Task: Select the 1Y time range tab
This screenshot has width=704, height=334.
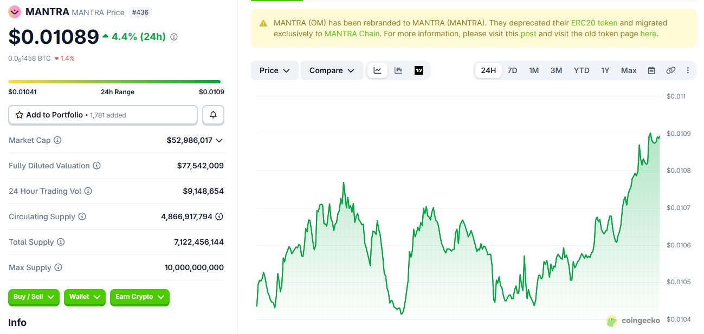Action: 605,70
